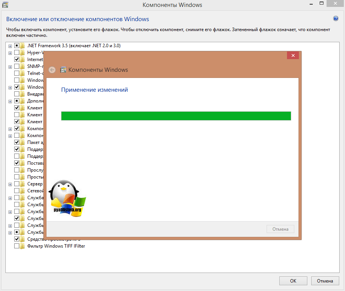Toggle the Дополн row partial checkbox

(x=17, y=101)
